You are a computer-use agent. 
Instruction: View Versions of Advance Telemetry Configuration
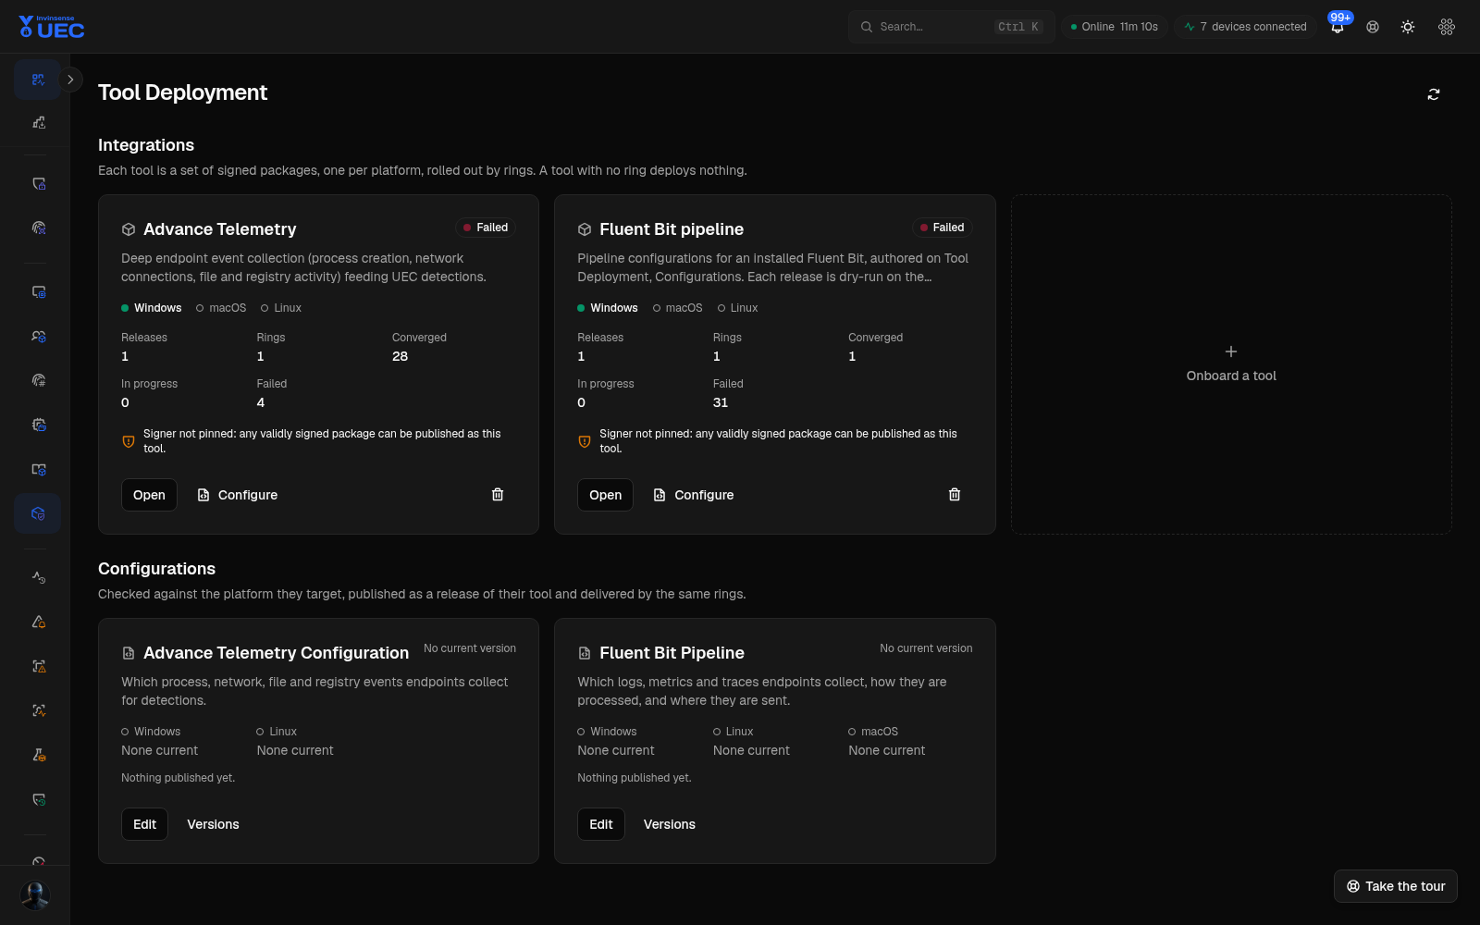[213, 824]
